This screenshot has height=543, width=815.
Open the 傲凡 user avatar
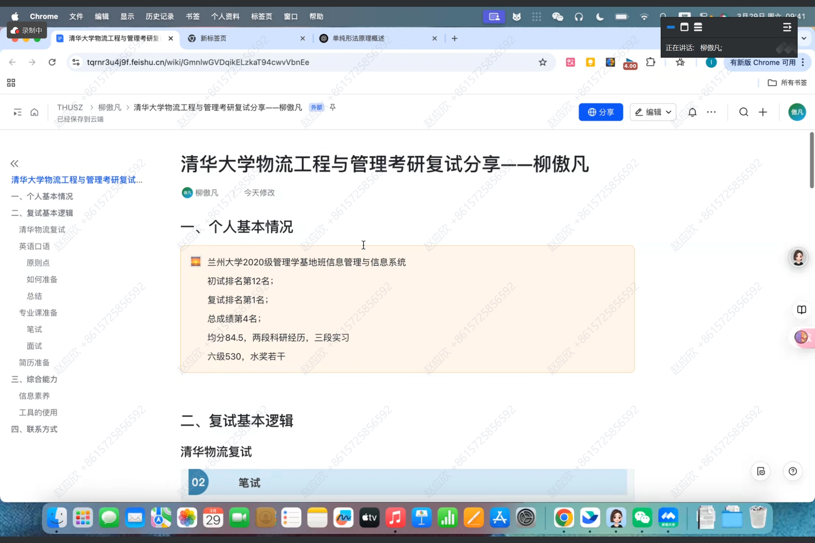pos(797,112)
